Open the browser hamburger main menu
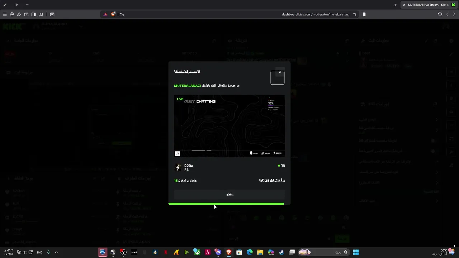Screen dimensions: 459x258 coord(5,14)
